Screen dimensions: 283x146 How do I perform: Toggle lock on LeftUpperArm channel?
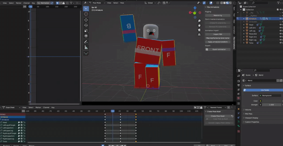point(24,128)
